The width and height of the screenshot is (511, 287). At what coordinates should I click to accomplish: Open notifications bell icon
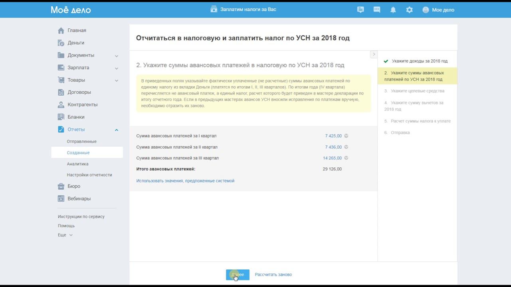pyautogui.click(x=393, y=10)
